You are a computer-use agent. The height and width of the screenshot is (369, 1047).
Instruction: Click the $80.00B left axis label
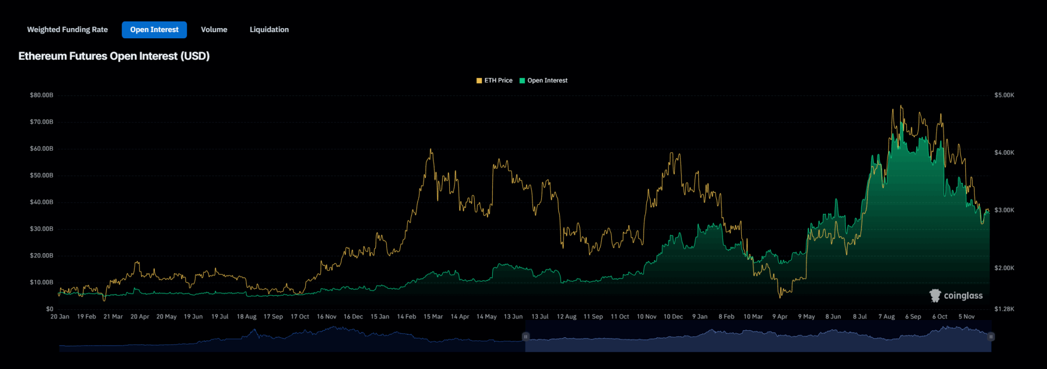click(41, 95)
